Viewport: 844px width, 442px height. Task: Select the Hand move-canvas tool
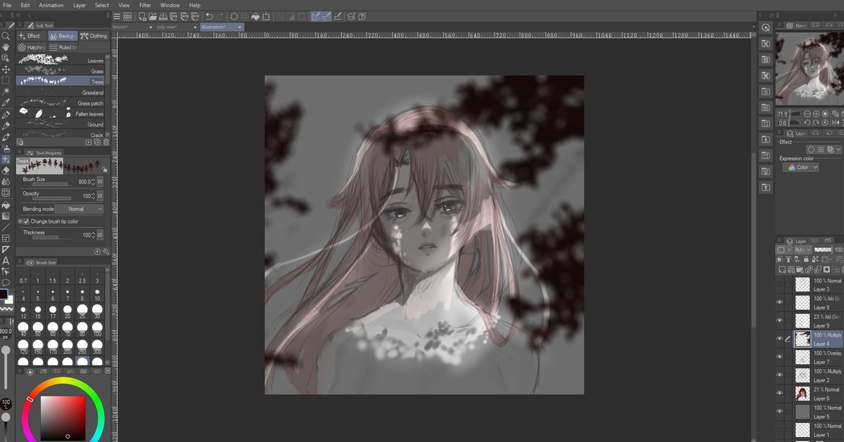pos(6,46)
